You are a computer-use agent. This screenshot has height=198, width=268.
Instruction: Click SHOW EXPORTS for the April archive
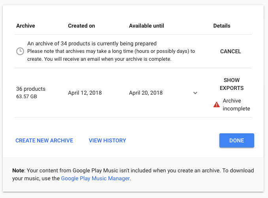[231, 84]
